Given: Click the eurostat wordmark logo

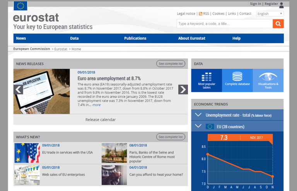Looking at the screenshot, I should pyautogui.click(x=36, y=18).
